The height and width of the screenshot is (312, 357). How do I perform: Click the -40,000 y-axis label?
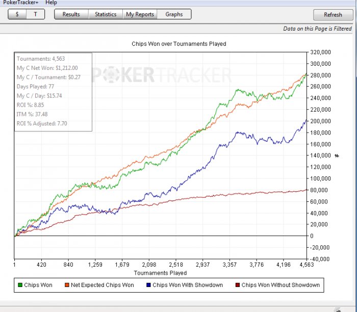pyautogui.click(x=320, y=259)
